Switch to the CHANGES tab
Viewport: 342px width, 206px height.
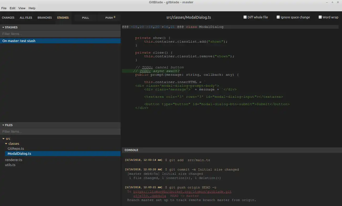pyautogui.click(x=8, y=18)
